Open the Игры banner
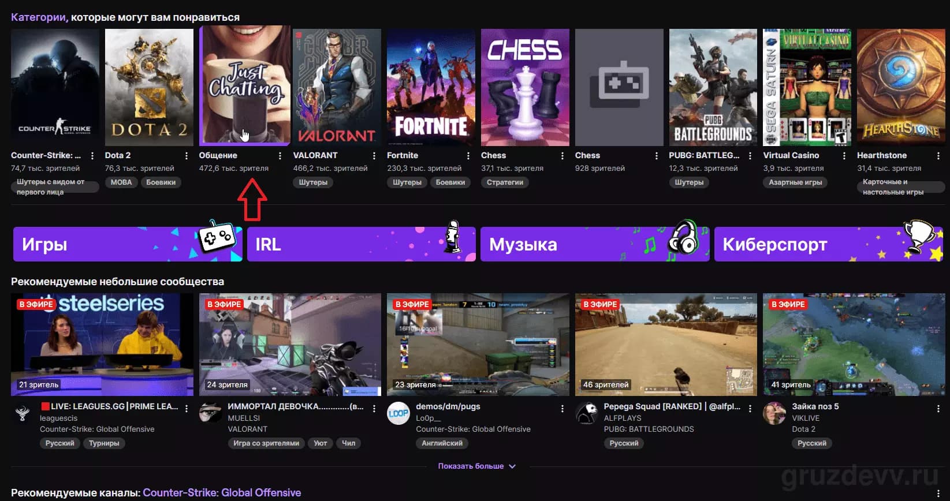The width and height of the screenshot is (950, 501). point(128,244)
